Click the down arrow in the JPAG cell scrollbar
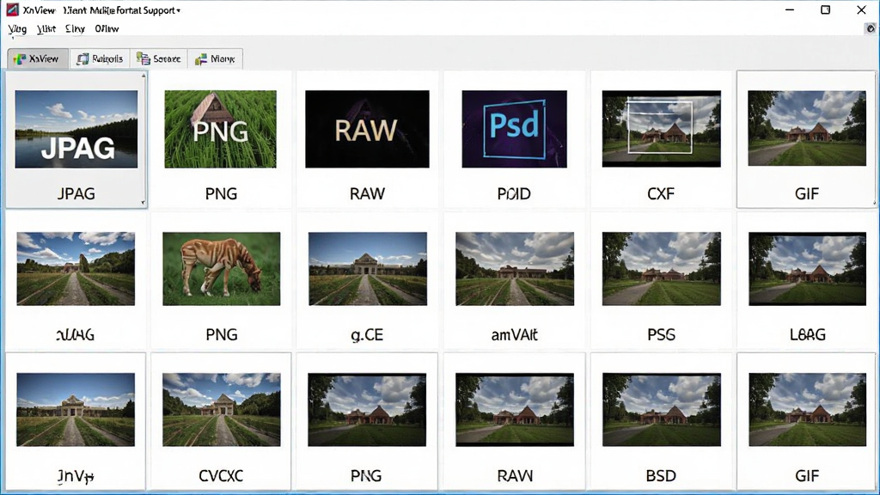 point(144,203)
